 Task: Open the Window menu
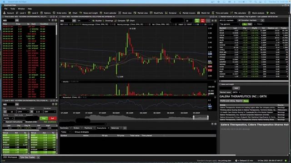21,9
